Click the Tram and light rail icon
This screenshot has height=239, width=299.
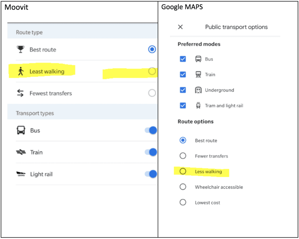pyautogui.click(x=198, y=105)
